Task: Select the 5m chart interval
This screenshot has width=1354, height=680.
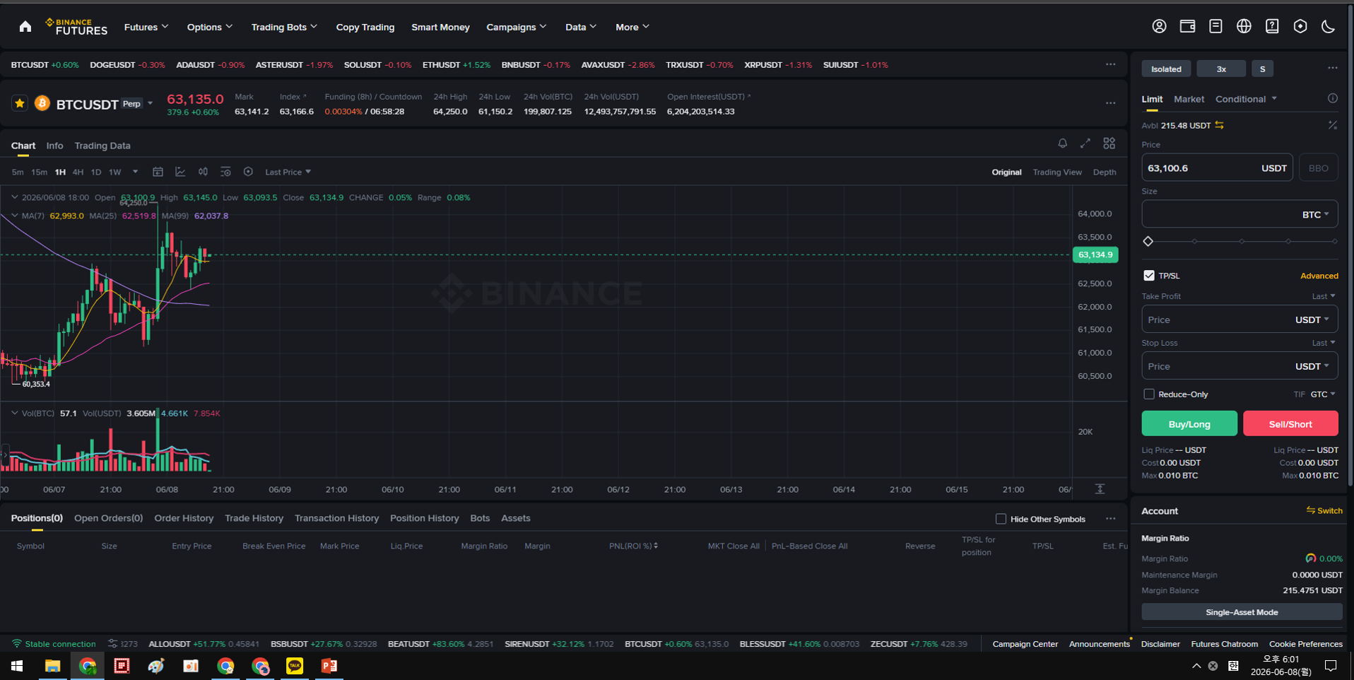Action: click(18, 172)
